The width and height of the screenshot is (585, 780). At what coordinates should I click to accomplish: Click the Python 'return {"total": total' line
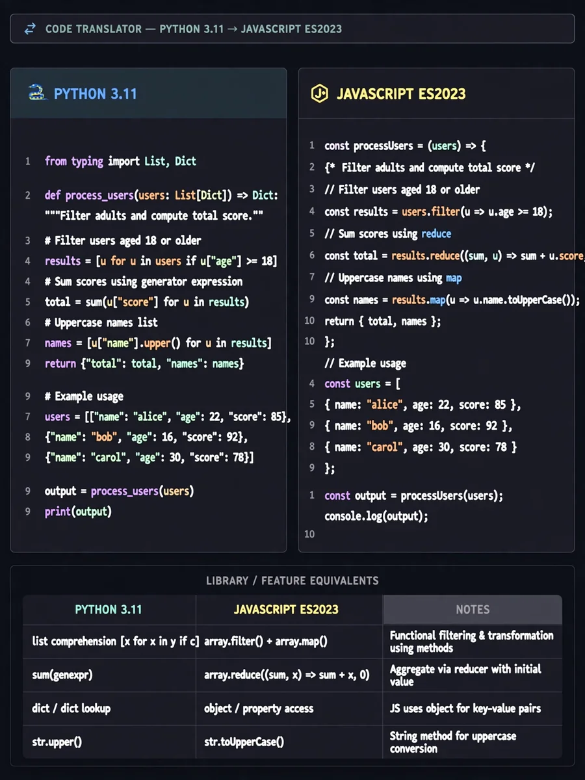[144, 363]
